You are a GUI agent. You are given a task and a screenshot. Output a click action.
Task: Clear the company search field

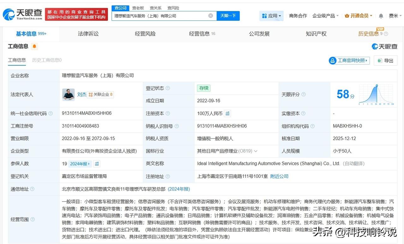pyautogui.click(x=211, y=16)
